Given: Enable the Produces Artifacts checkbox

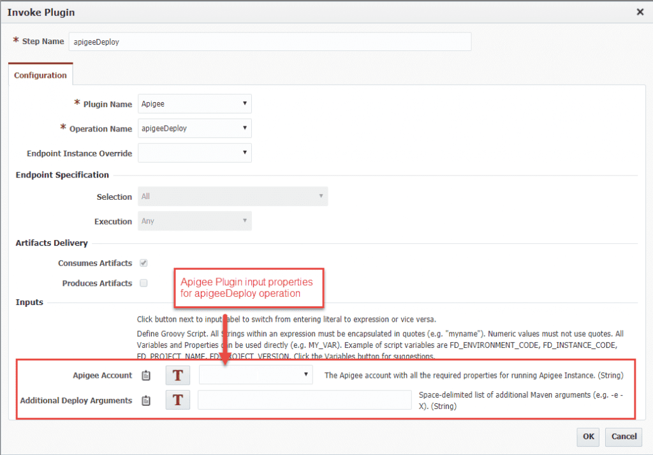Looking at the screenshot, I should [x=142, y=283].
